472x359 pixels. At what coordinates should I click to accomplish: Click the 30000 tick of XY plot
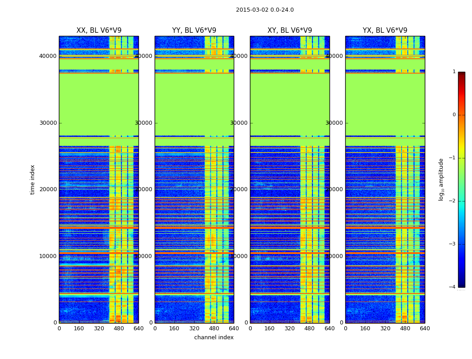239,123
